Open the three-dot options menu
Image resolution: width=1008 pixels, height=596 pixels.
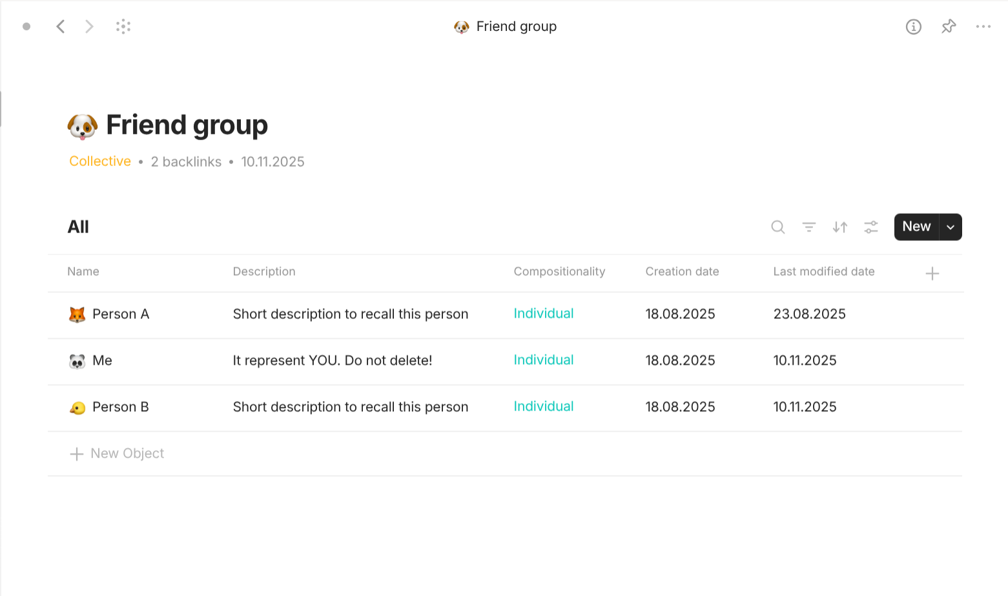tap(984, 26)
